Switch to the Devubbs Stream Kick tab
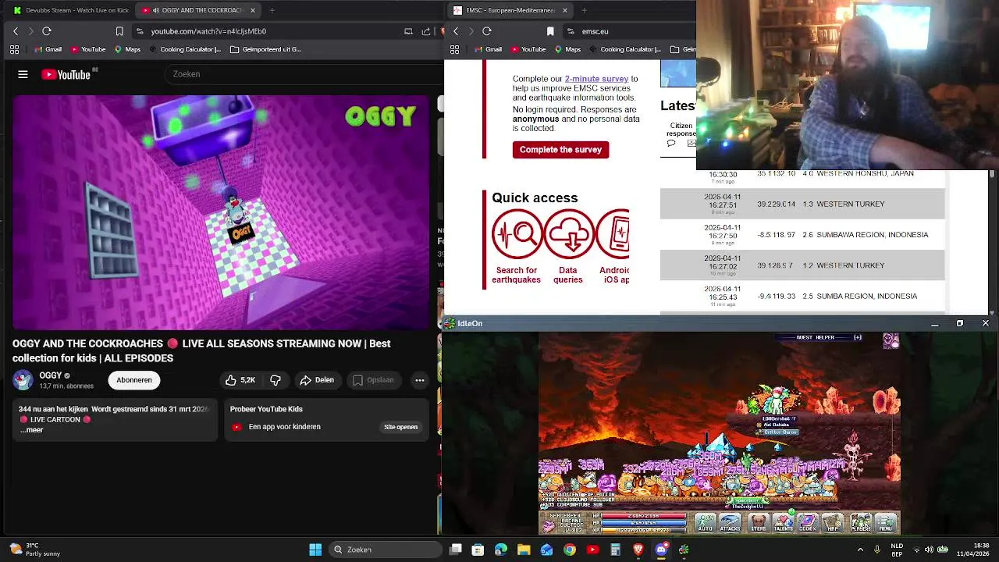 coord(71,10)
